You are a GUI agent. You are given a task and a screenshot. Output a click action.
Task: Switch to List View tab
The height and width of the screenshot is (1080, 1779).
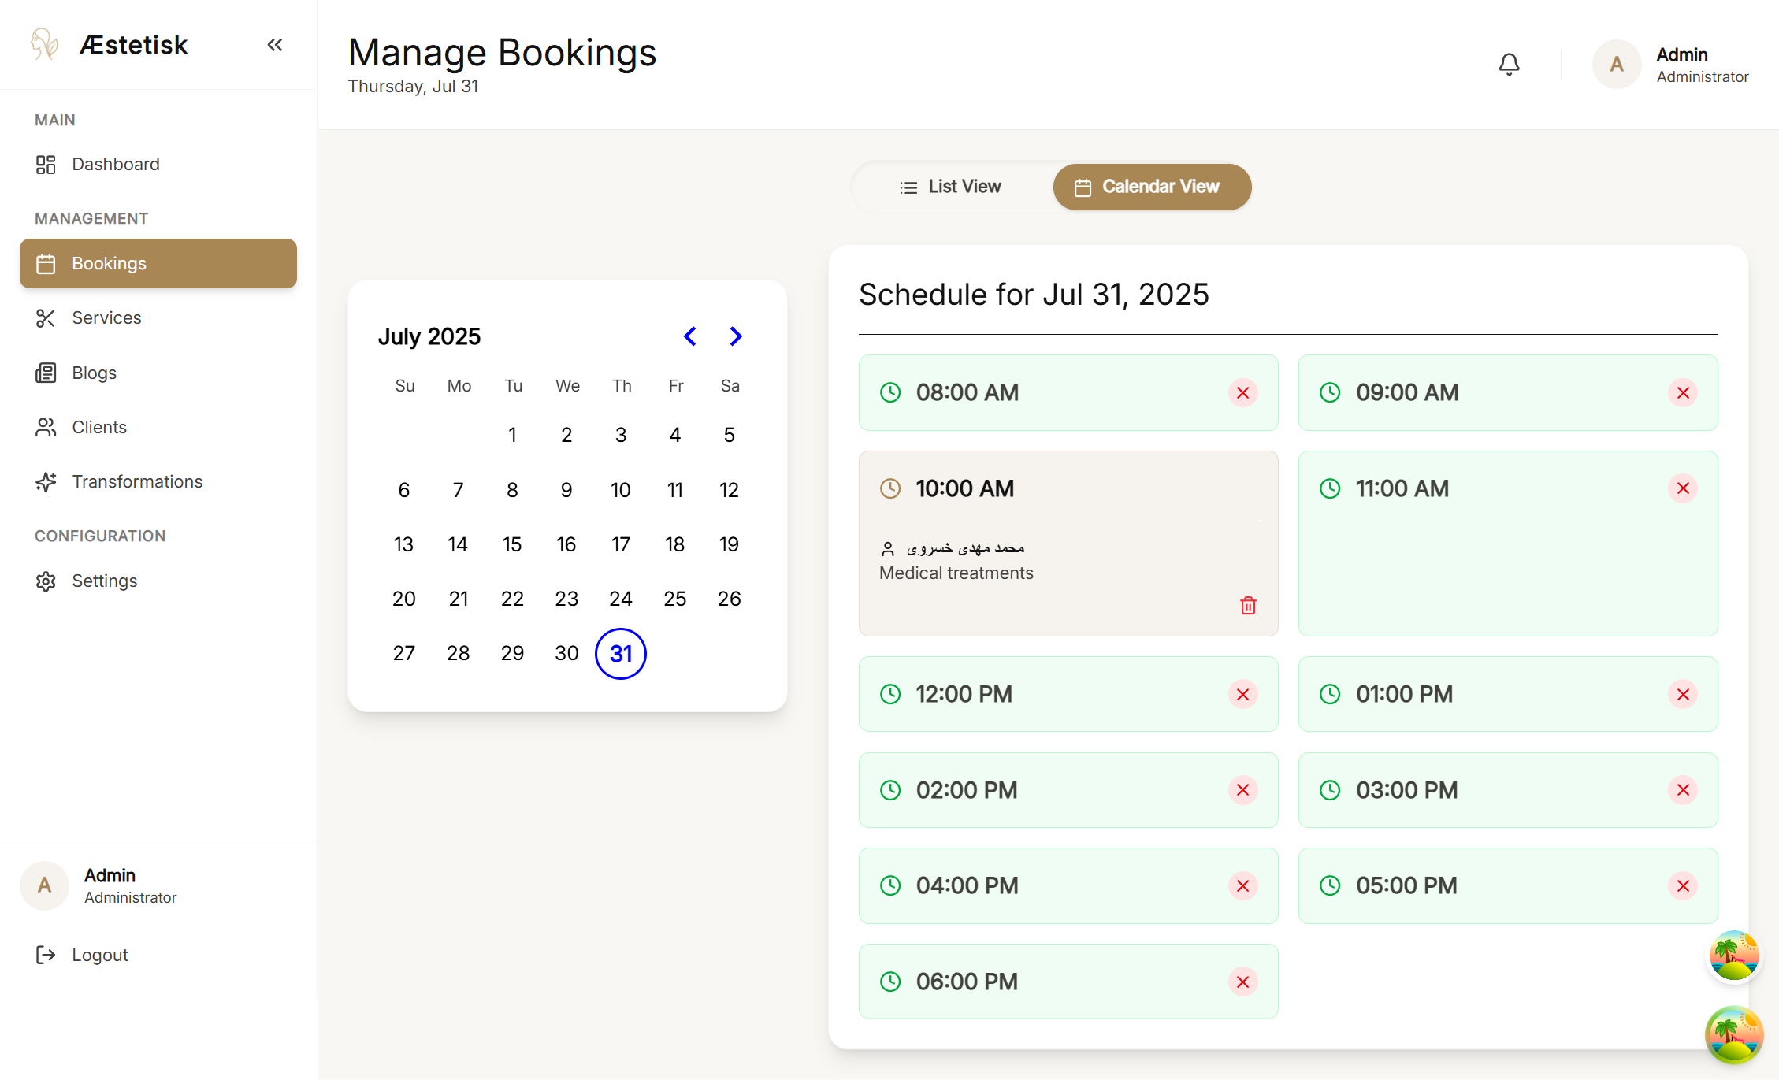click(950, 187)
